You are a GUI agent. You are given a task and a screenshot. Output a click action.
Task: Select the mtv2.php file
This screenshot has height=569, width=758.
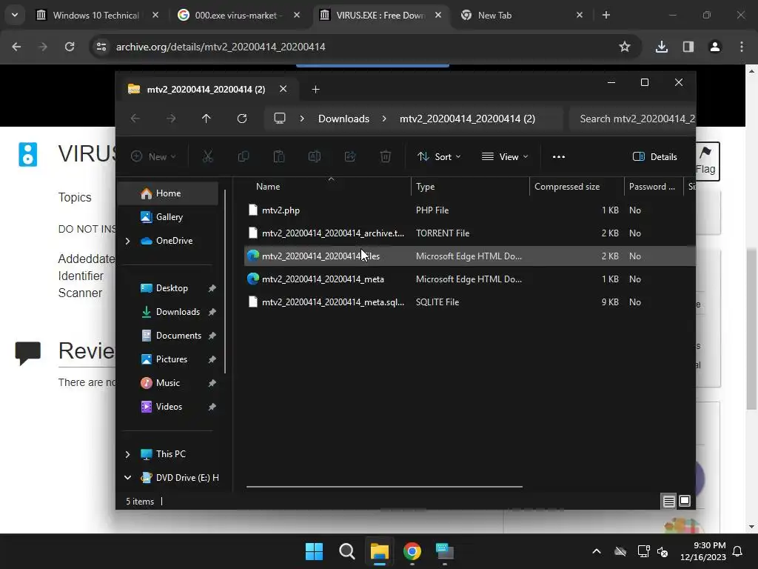(x=470, y=210)
